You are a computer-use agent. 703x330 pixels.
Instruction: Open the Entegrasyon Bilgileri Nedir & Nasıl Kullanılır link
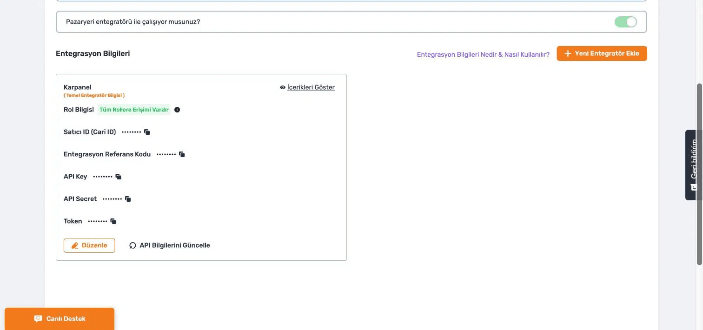point(483,54)
